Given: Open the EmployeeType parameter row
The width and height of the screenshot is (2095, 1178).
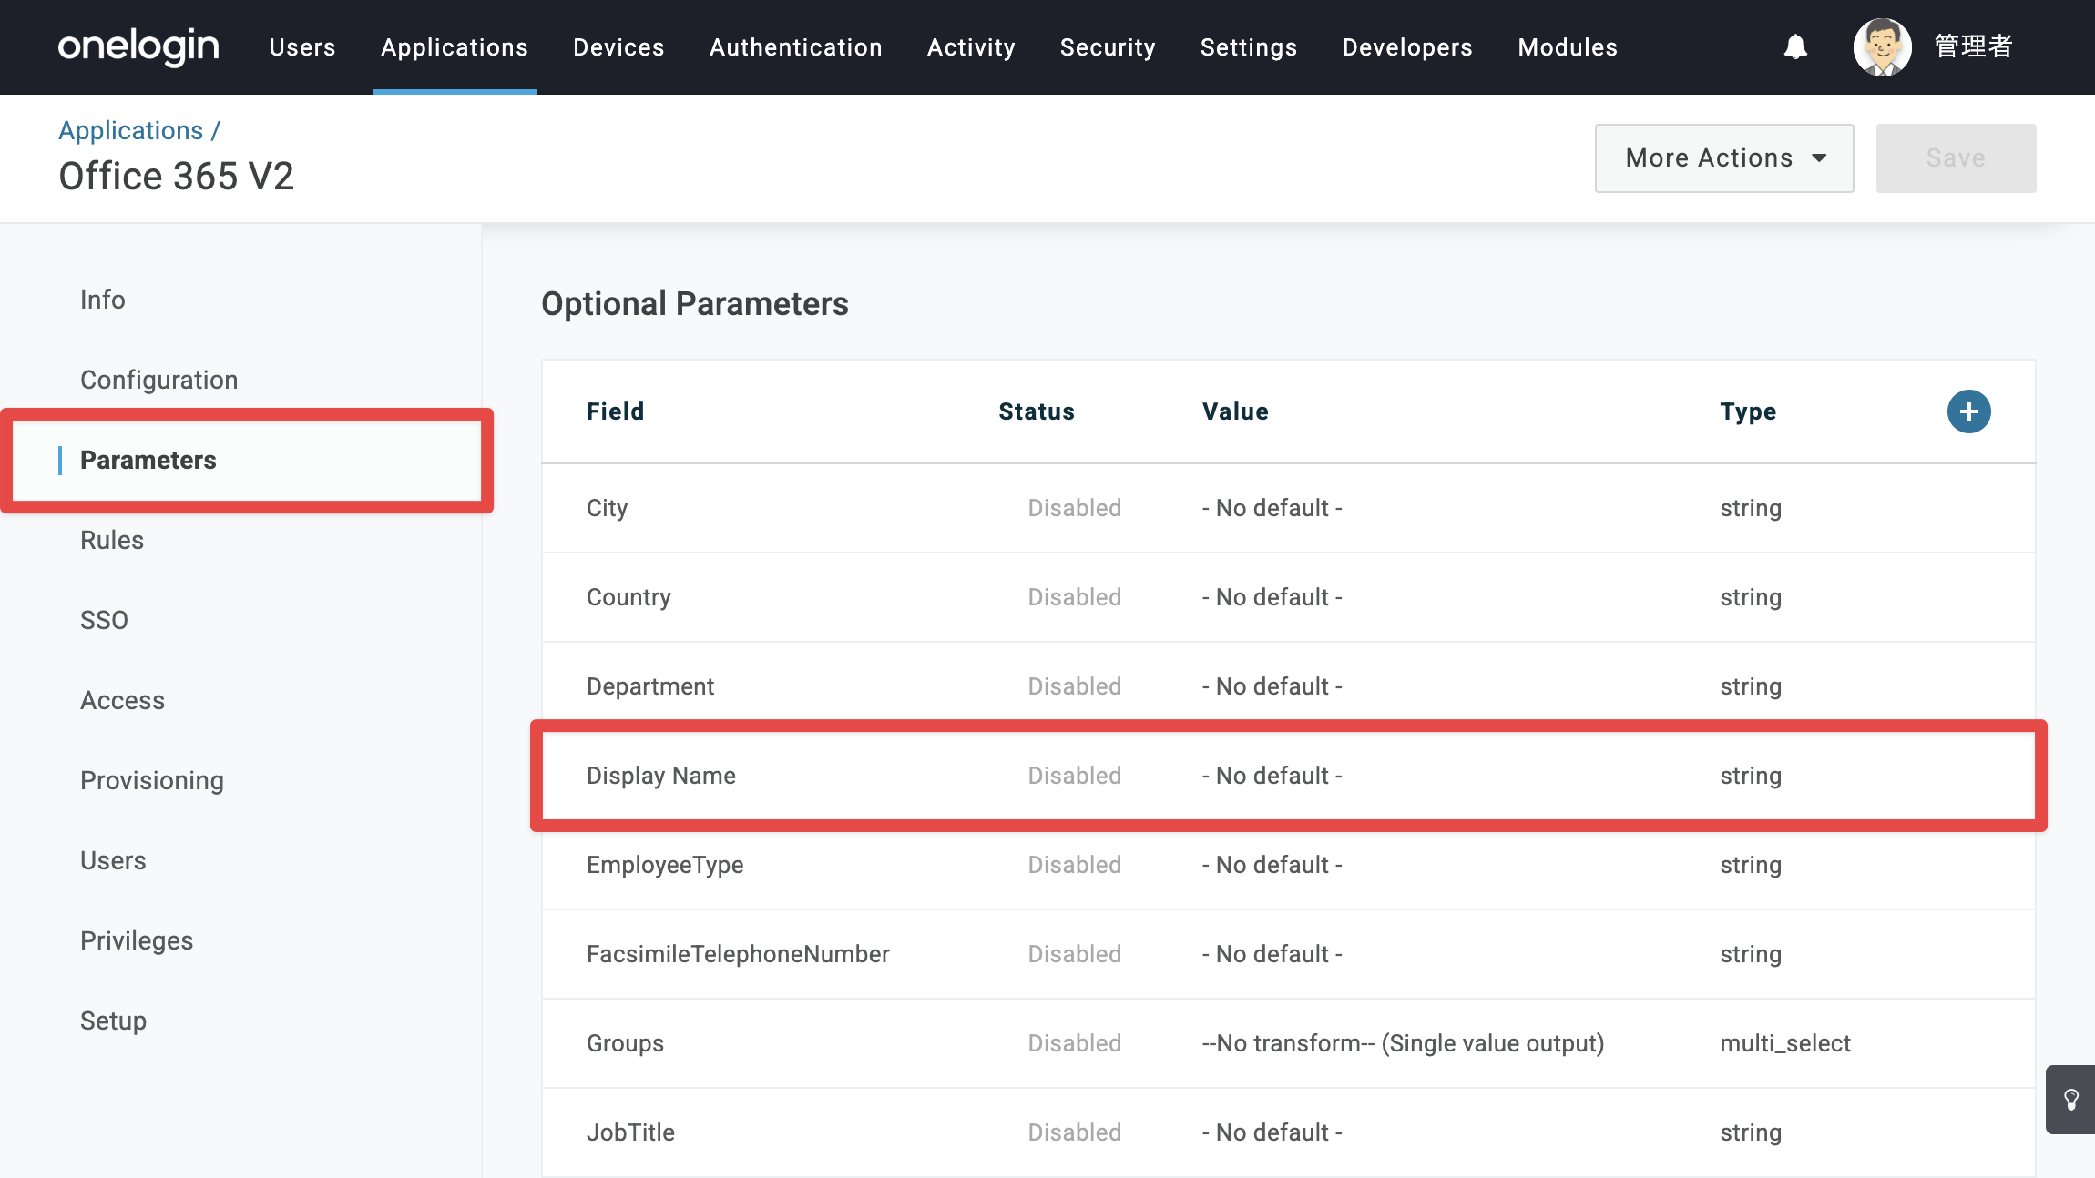Looking at the screenshot, I should (1288, 865).
